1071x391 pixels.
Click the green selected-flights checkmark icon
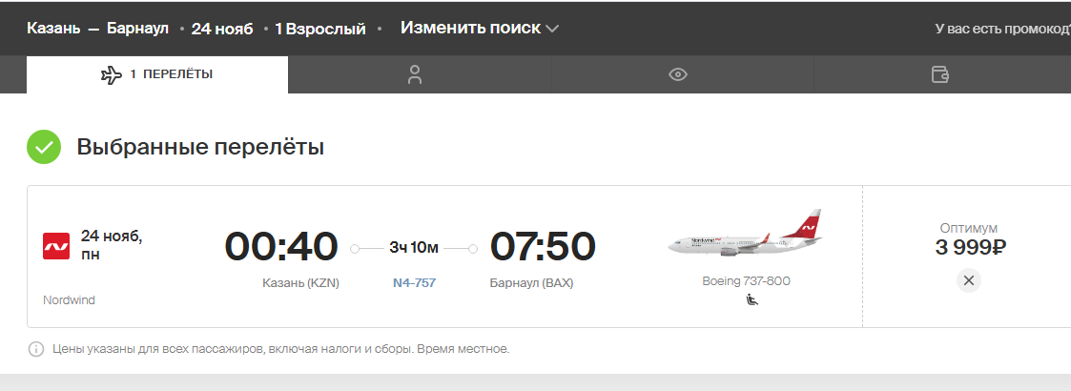44,147
